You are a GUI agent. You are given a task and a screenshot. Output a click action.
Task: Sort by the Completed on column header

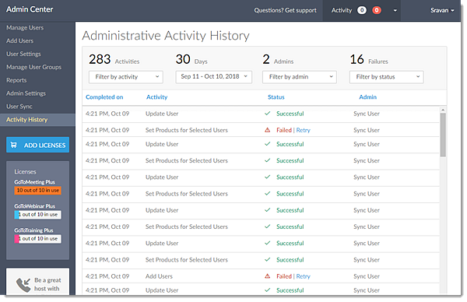click(104, 97)
